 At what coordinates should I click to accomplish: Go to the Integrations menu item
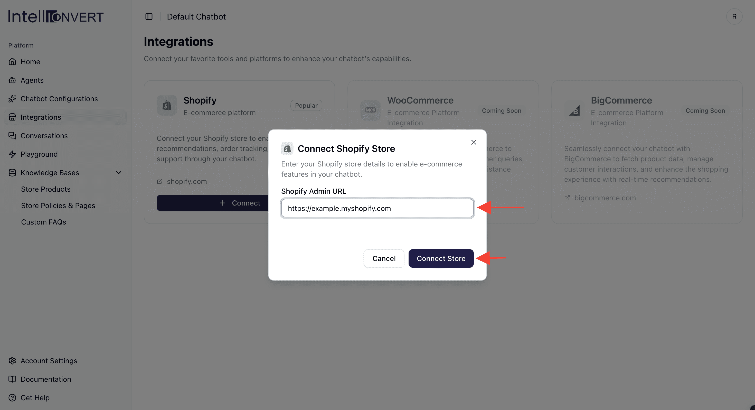tap(41, 117)
